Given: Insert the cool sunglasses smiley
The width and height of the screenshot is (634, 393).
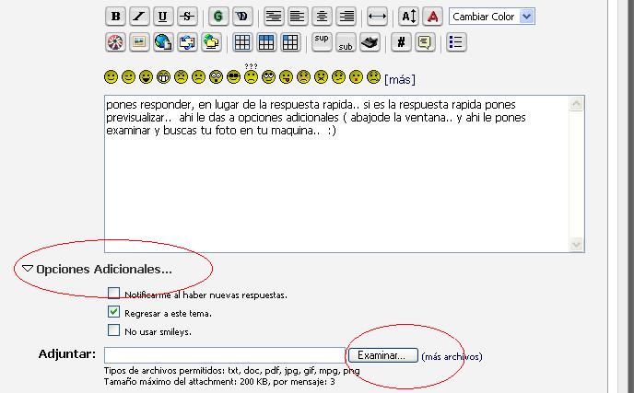Looking at the screenshot, I should (x=233, y=76).
